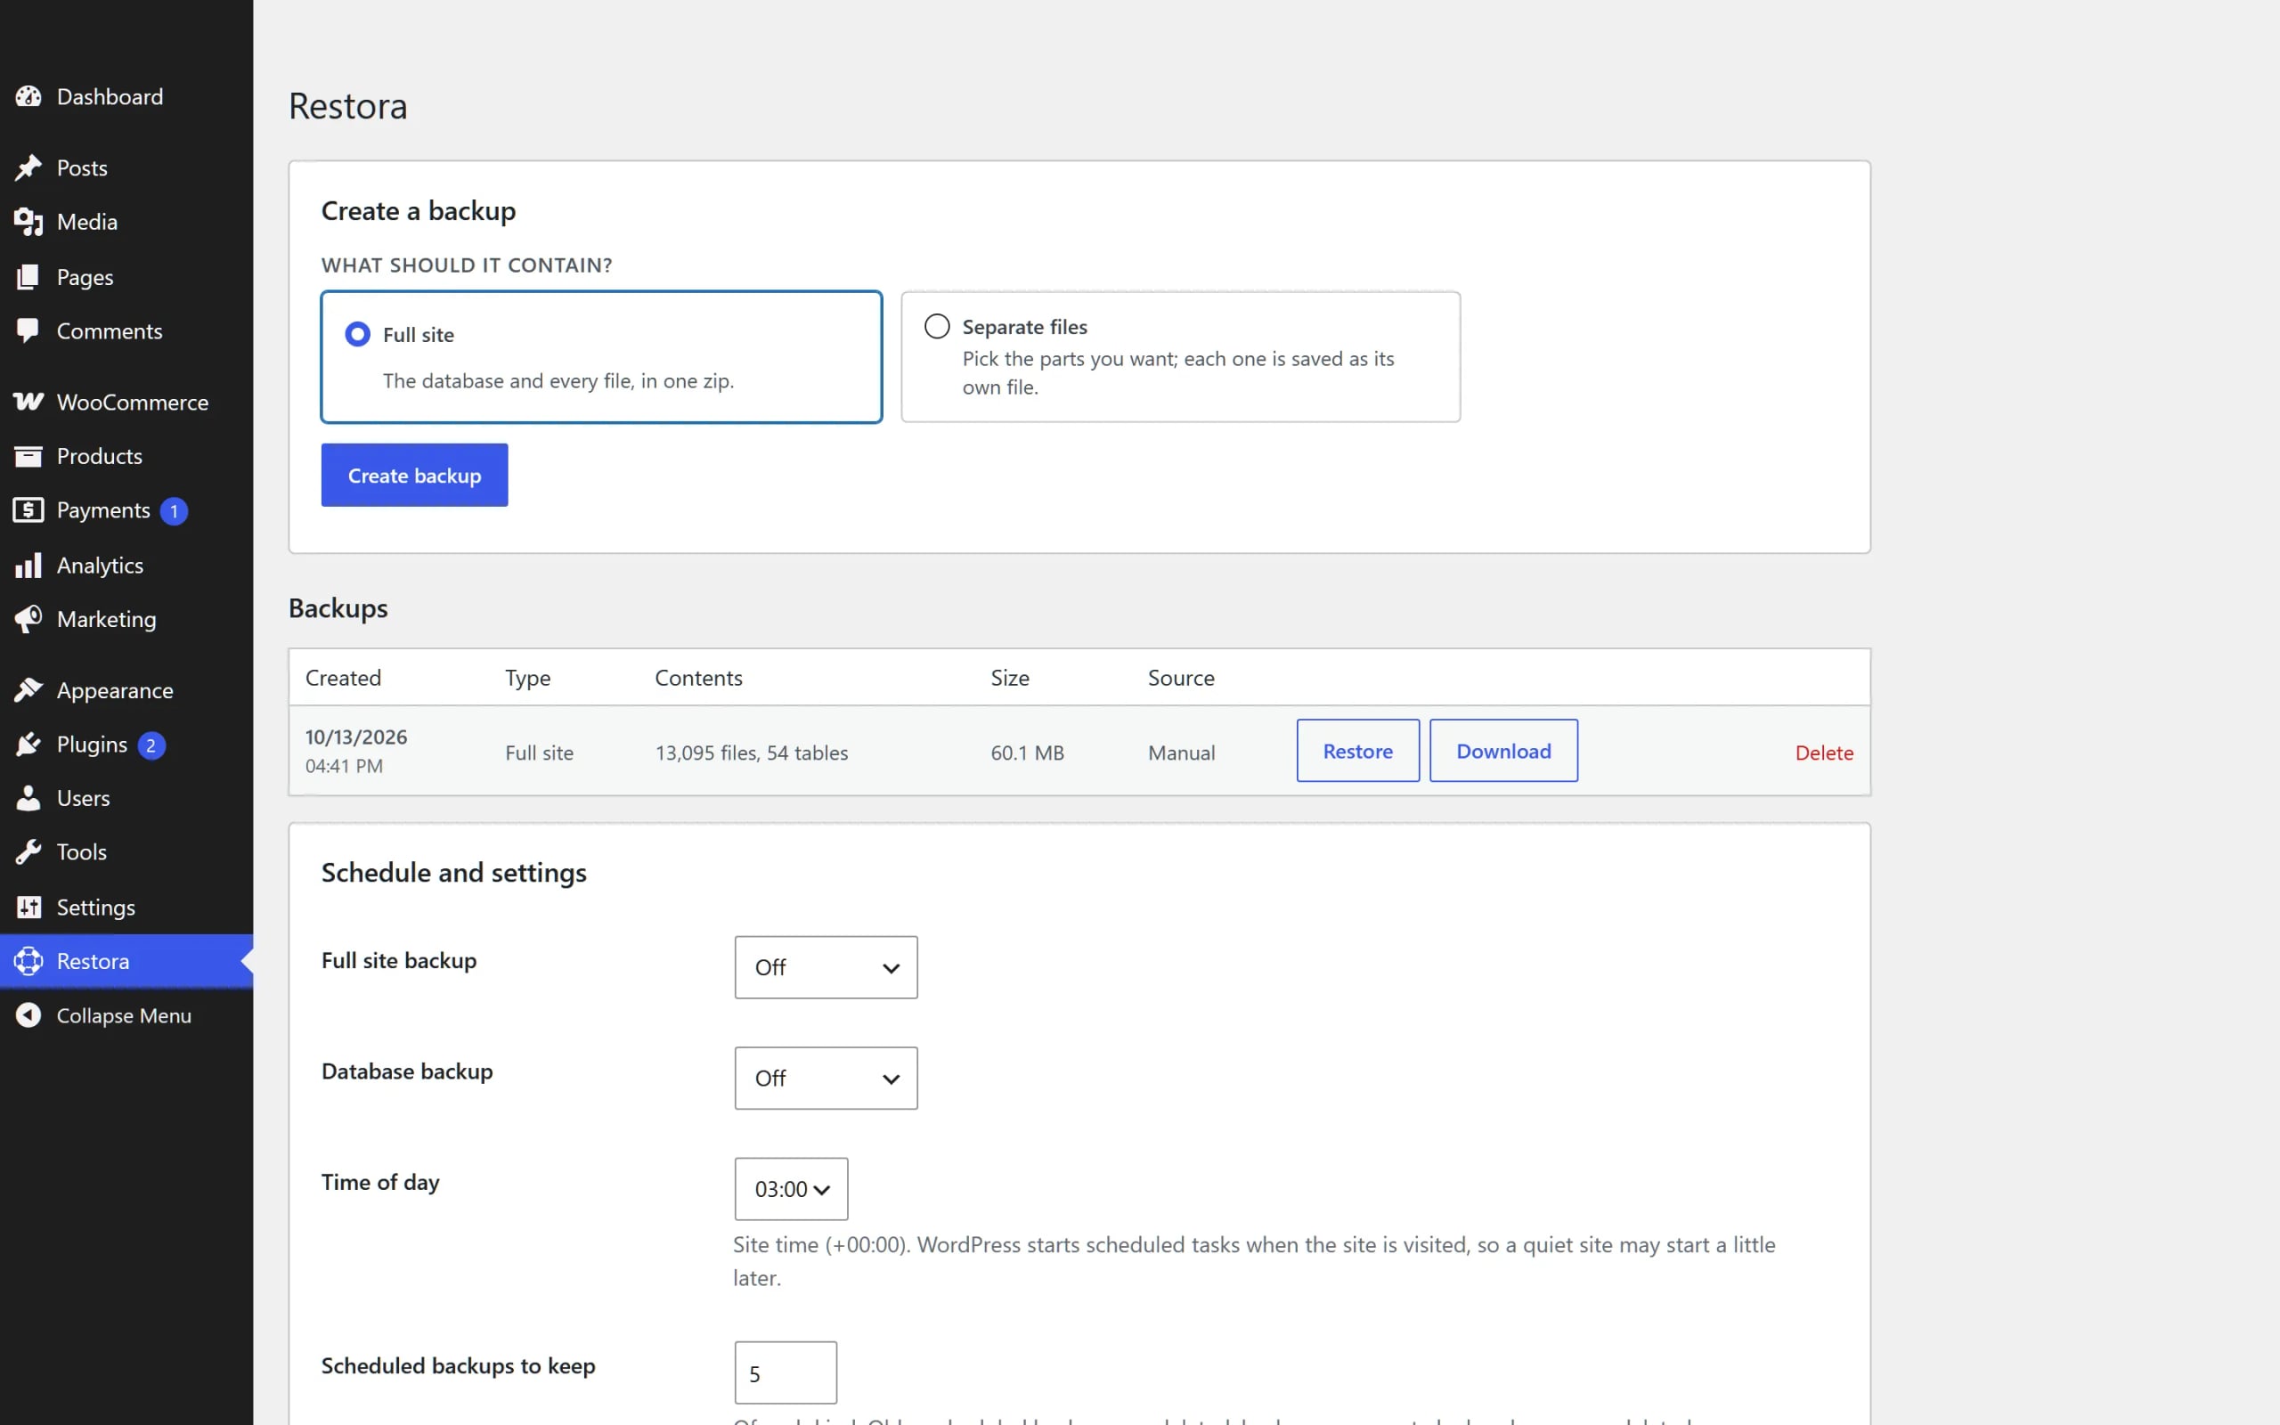2280x1425 pixels.
Task: Open the Database backup dropdown
Action: coord(826,1079)
